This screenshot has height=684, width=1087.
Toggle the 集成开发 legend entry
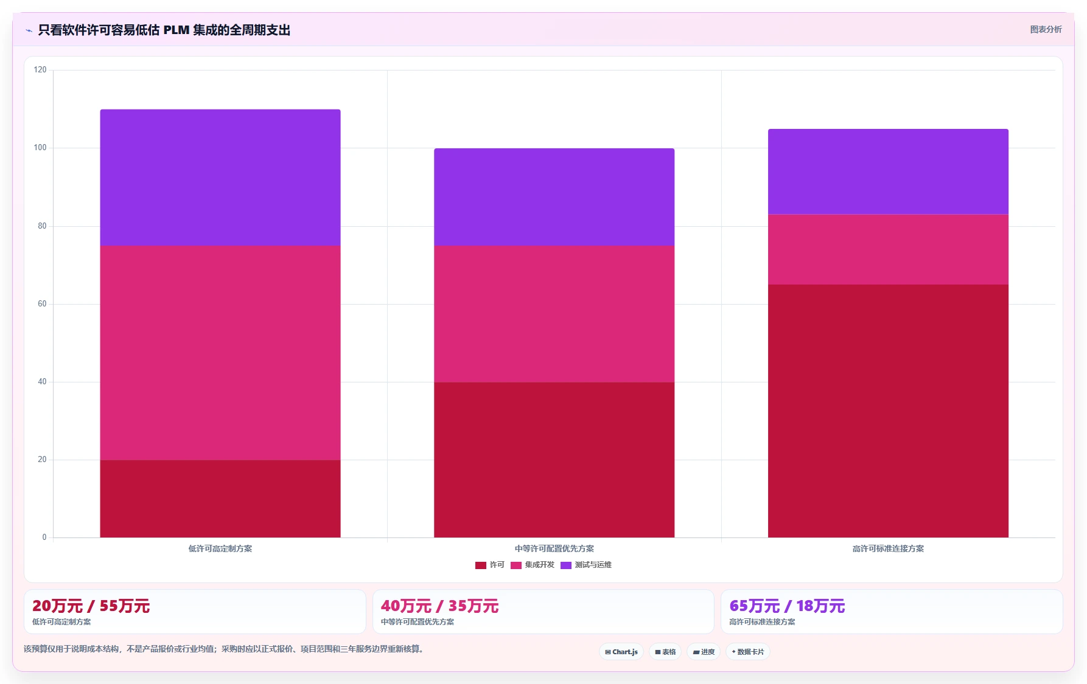(533, 565)
